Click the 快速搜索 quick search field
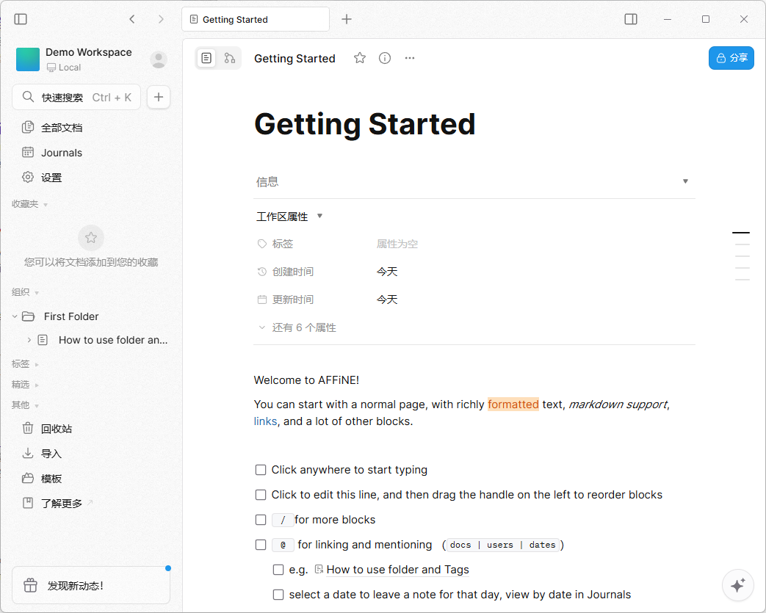This screenshot has height=613, width=766. tap(76, 97)
